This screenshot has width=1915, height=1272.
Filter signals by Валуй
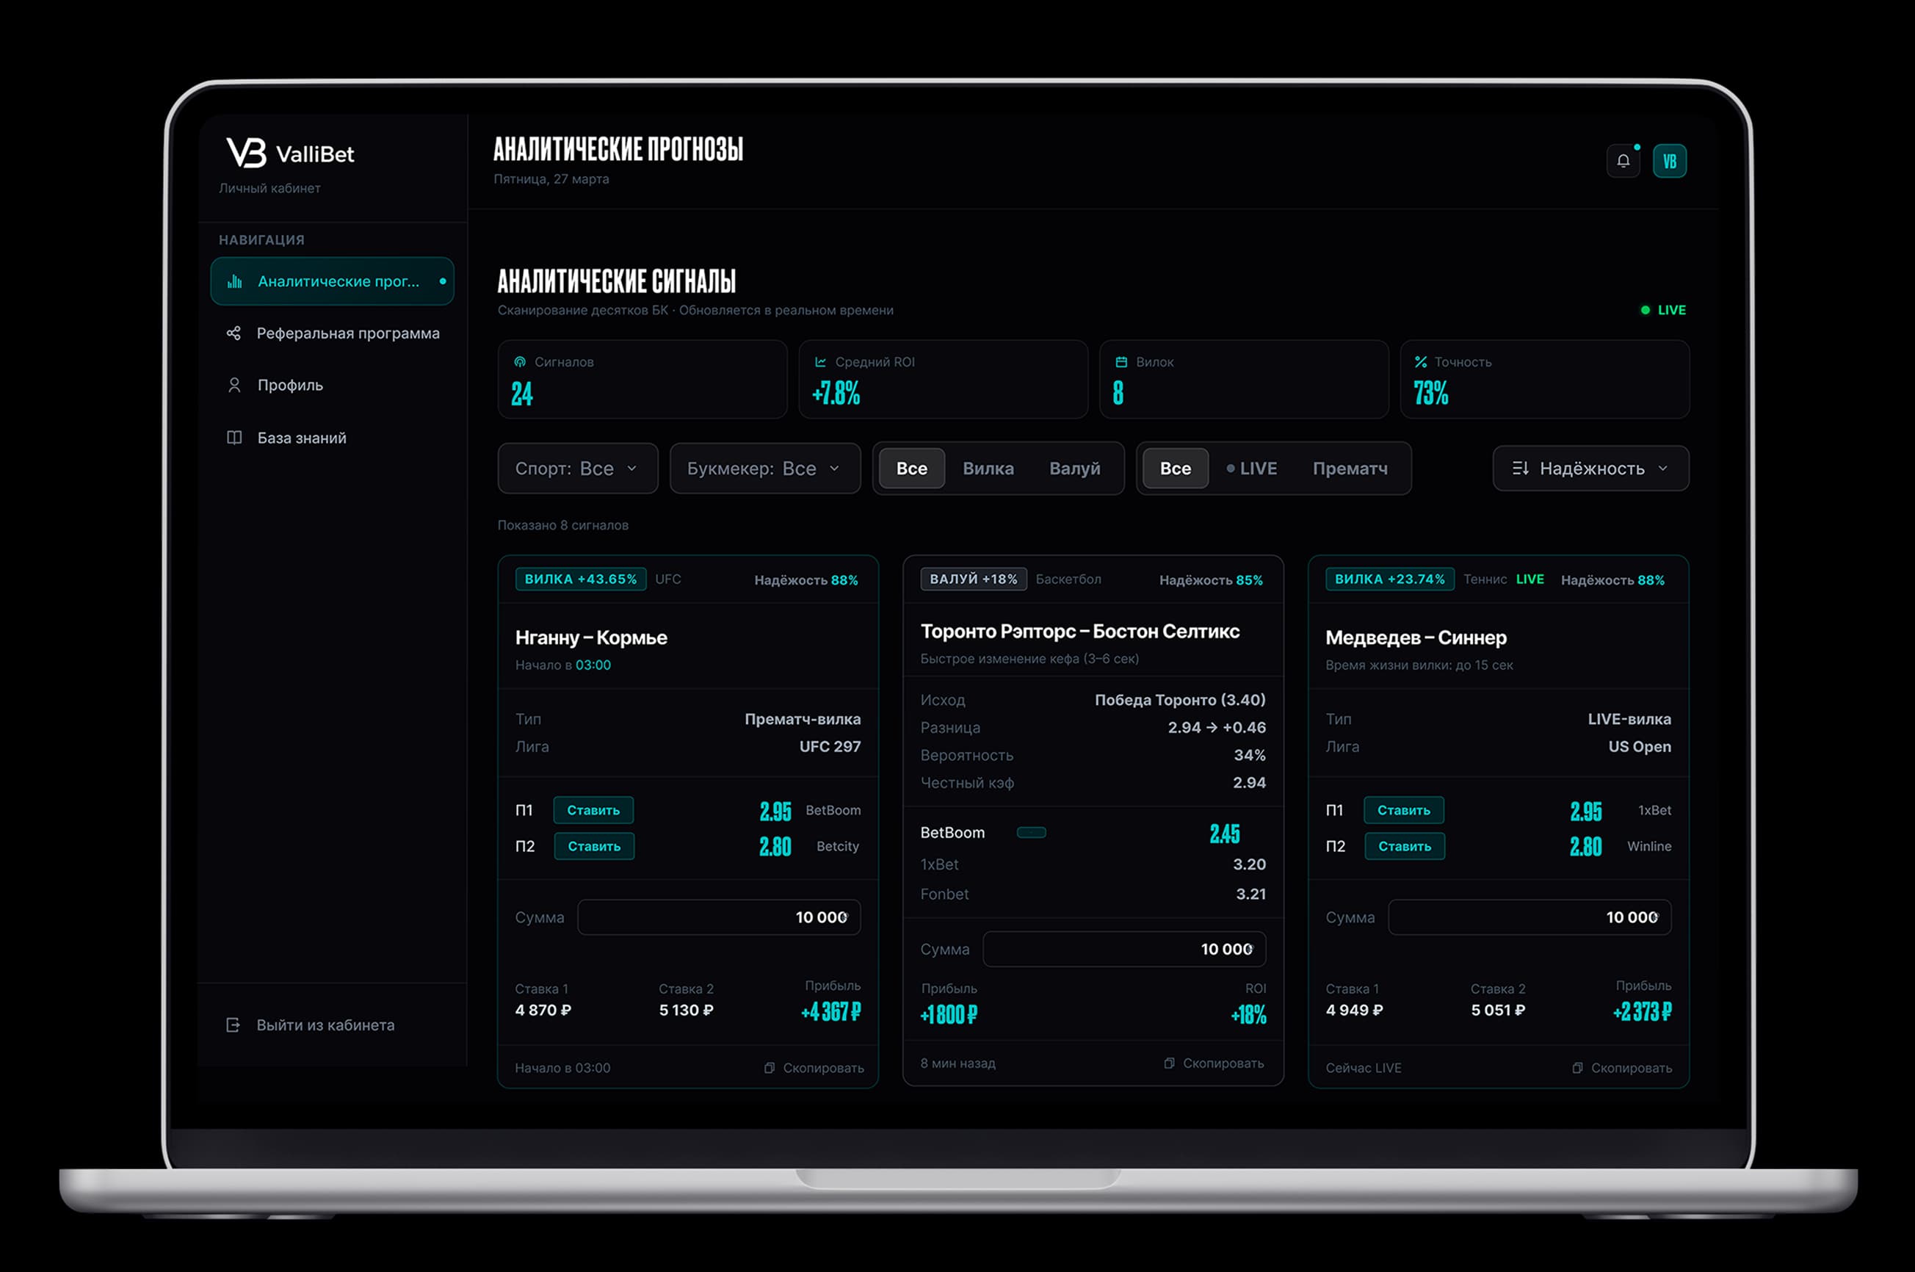pyautogui.click(x=1075, y=468)
